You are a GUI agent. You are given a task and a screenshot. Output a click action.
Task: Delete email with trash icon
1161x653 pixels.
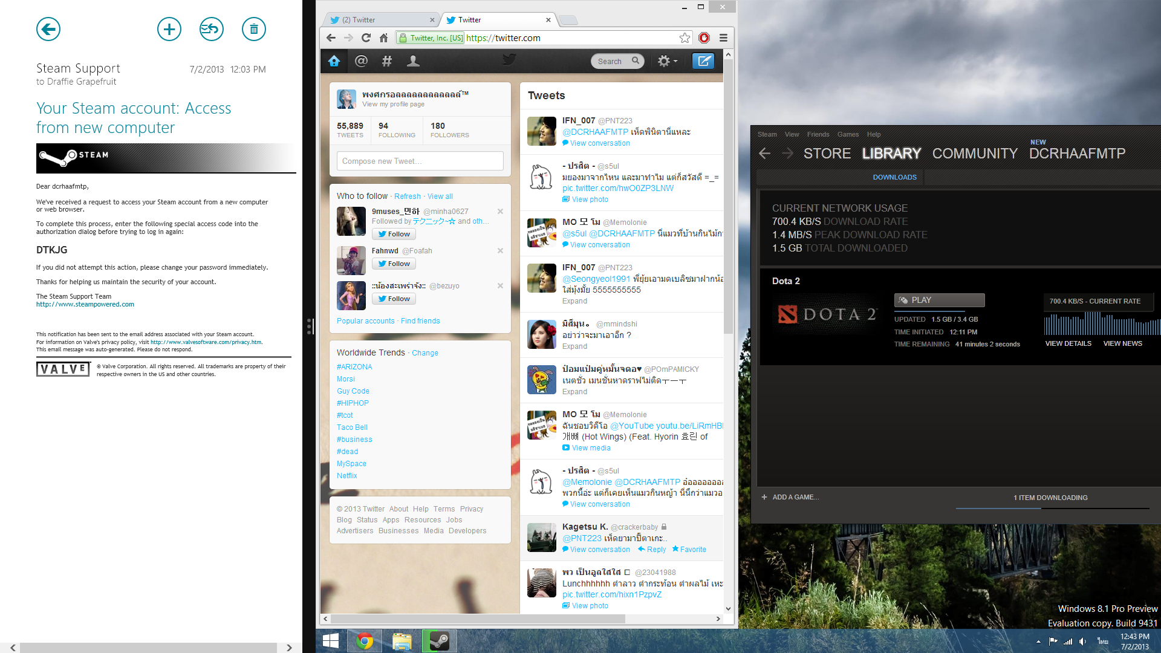254,29
